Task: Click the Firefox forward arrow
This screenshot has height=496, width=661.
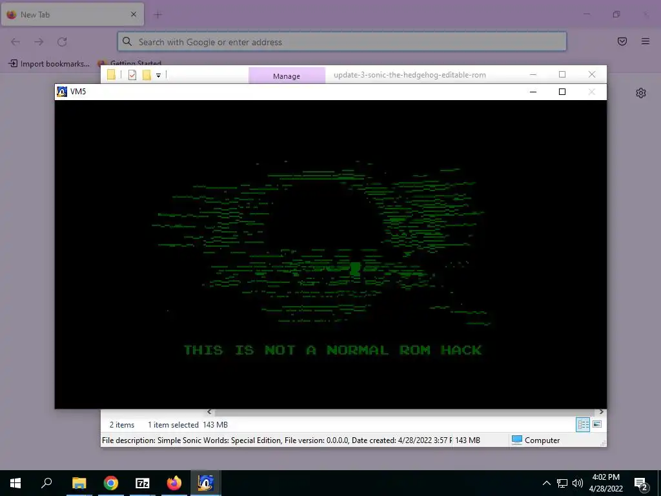Action: tap(39, 42)
